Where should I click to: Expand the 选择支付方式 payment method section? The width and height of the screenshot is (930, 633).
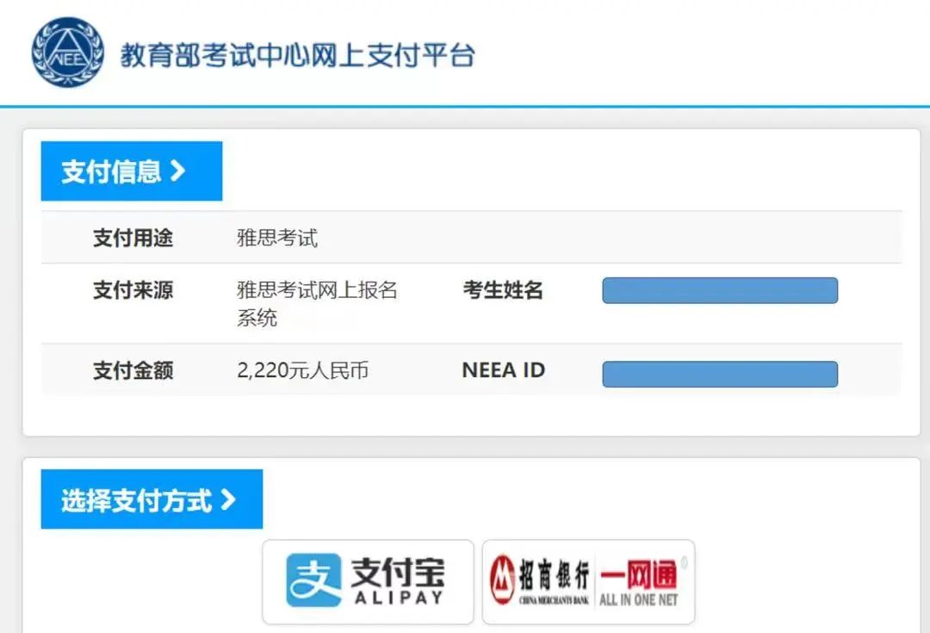point(152,498)
